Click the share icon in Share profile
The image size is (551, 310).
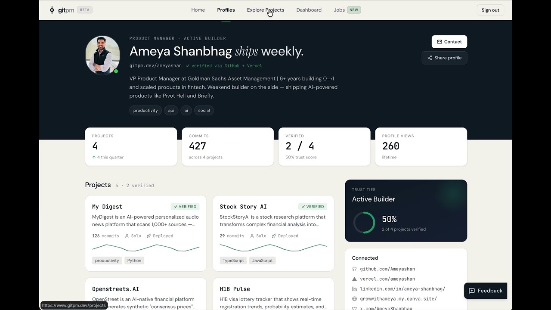pos(430,58)
